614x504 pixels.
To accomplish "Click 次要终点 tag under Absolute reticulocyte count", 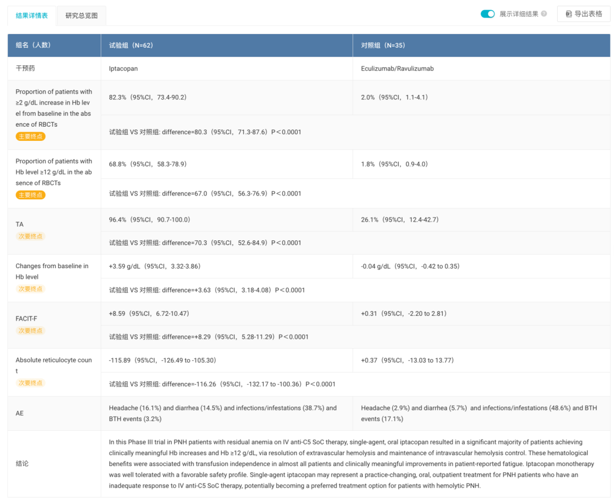I will click(x=31, y=383).
